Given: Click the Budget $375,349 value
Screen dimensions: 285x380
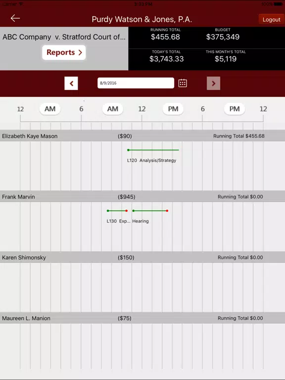Looking at the screenshot, I should click(x=223, y=37).
